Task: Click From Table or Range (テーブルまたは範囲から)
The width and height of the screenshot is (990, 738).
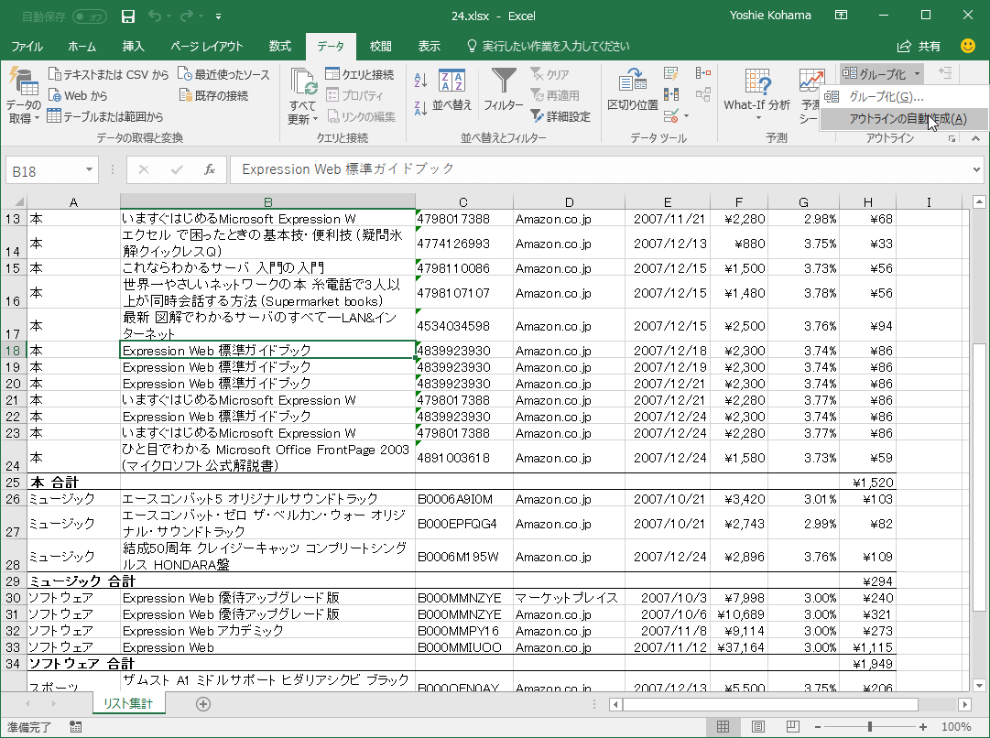Action: (x=105, y=116)
